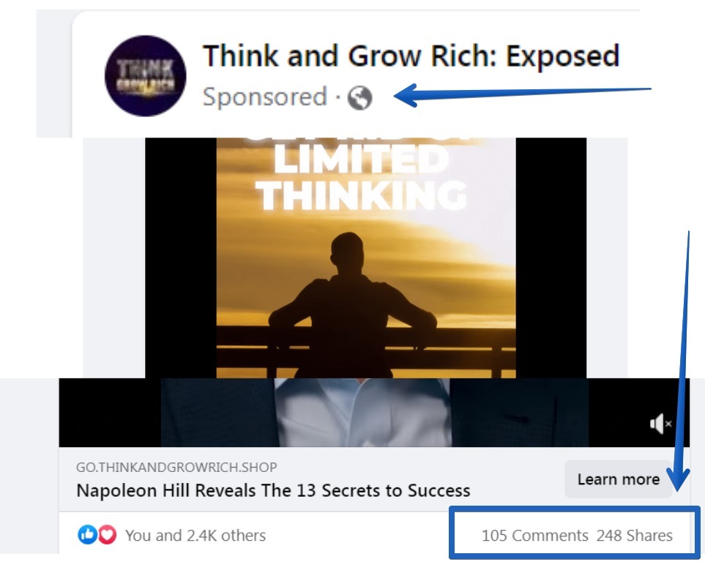Click the blue arrowhead pointing to comments box

pos(679,479)
